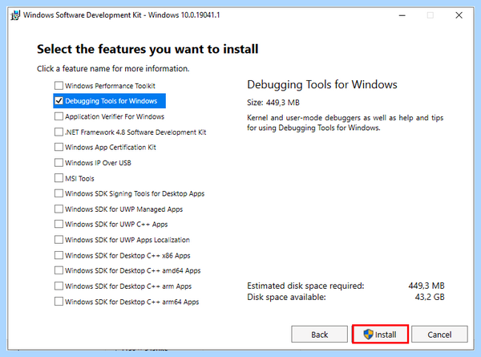
Task: Check Windows SDK for UWP Apps Localization
Action: [59, 239]
